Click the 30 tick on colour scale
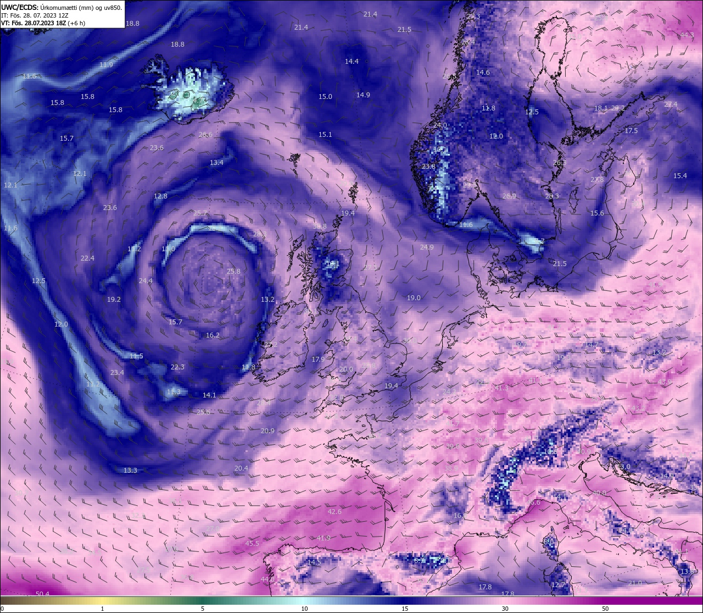Screen dimensions: 703x613 point(505,609)
